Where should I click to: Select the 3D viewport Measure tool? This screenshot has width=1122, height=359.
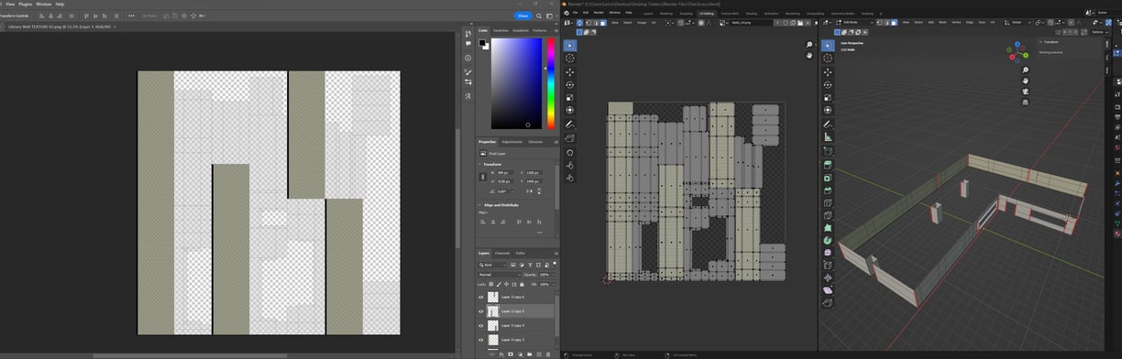828,136
